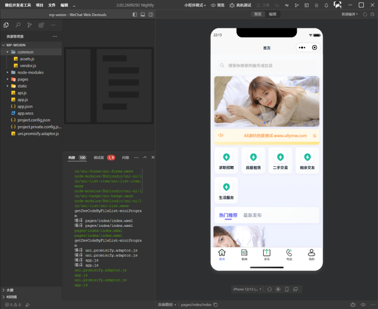This screenshot has height=309, width=378.
Task: Click the 求职招聘 category icon in the simulator
Action: (226, 157)
